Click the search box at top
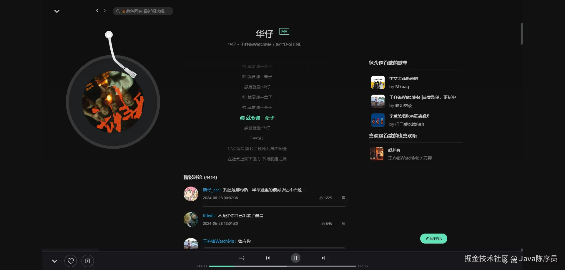Screen dimensions: 565x270 (x=143, y=11)
